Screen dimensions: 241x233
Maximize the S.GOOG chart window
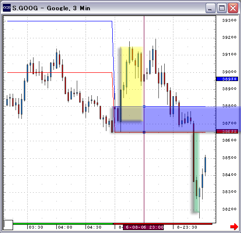point(222,8)
